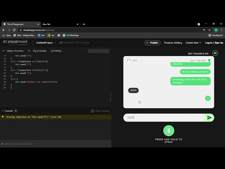
Task: Open Chrome three-dot menu
Action: 221,30
